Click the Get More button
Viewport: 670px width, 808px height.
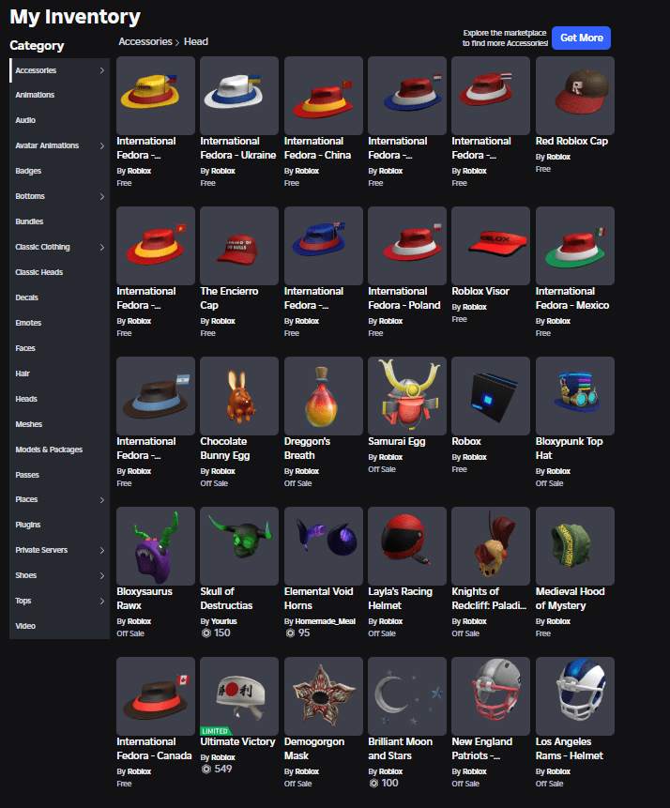tap(581, 38)
